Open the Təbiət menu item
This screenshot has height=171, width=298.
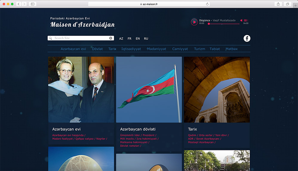[215, 49]
